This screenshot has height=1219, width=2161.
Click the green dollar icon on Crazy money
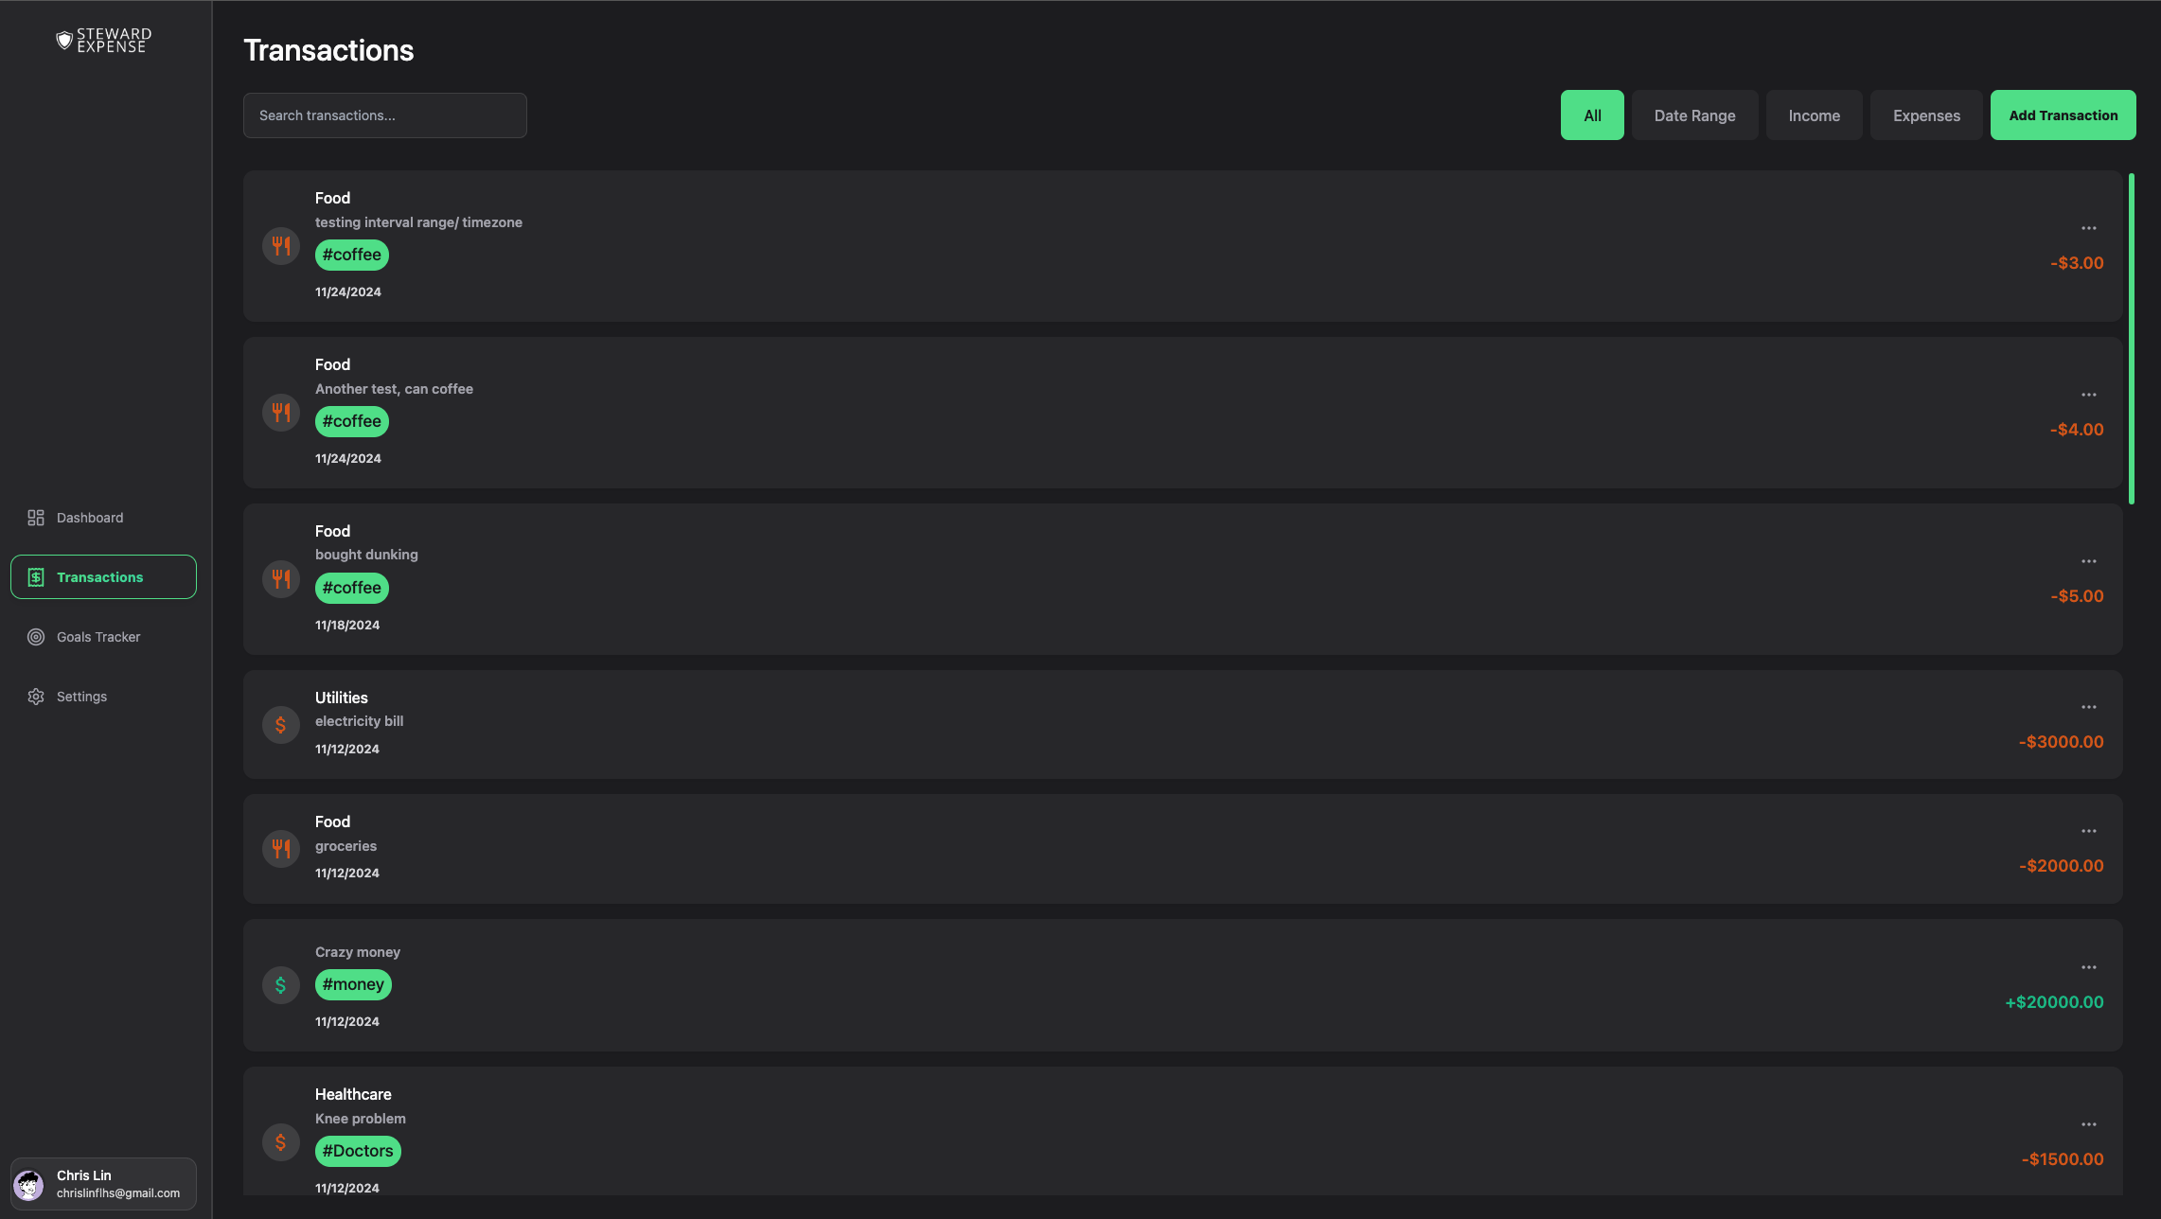click(x=281, y=985)
